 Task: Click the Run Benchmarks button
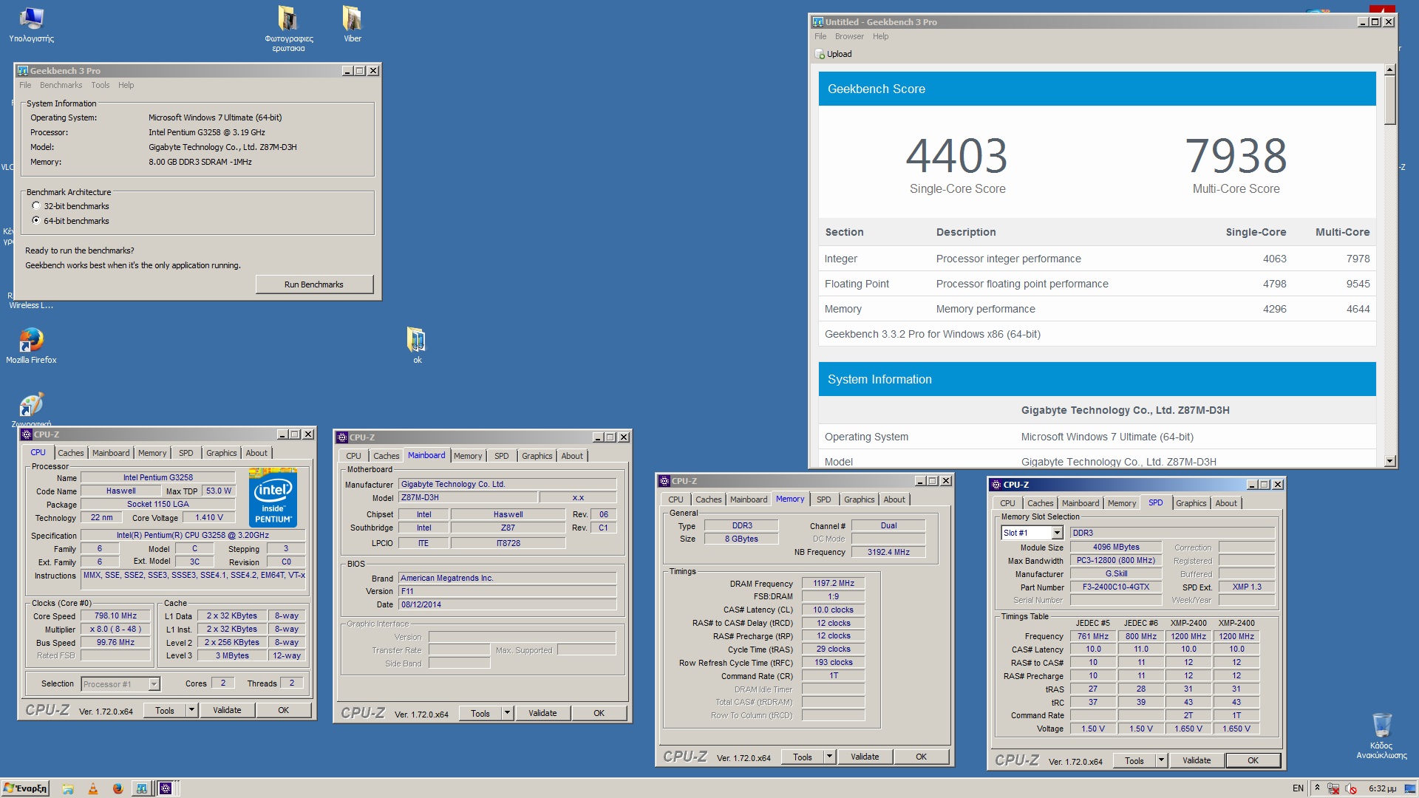pyautogui.click(x=314, y=284)
